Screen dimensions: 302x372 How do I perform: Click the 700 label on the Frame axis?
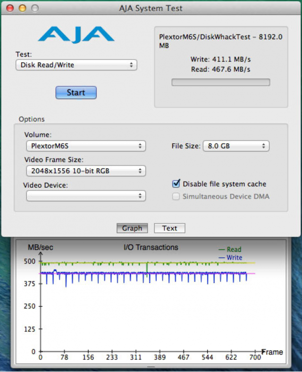(255, 357)
